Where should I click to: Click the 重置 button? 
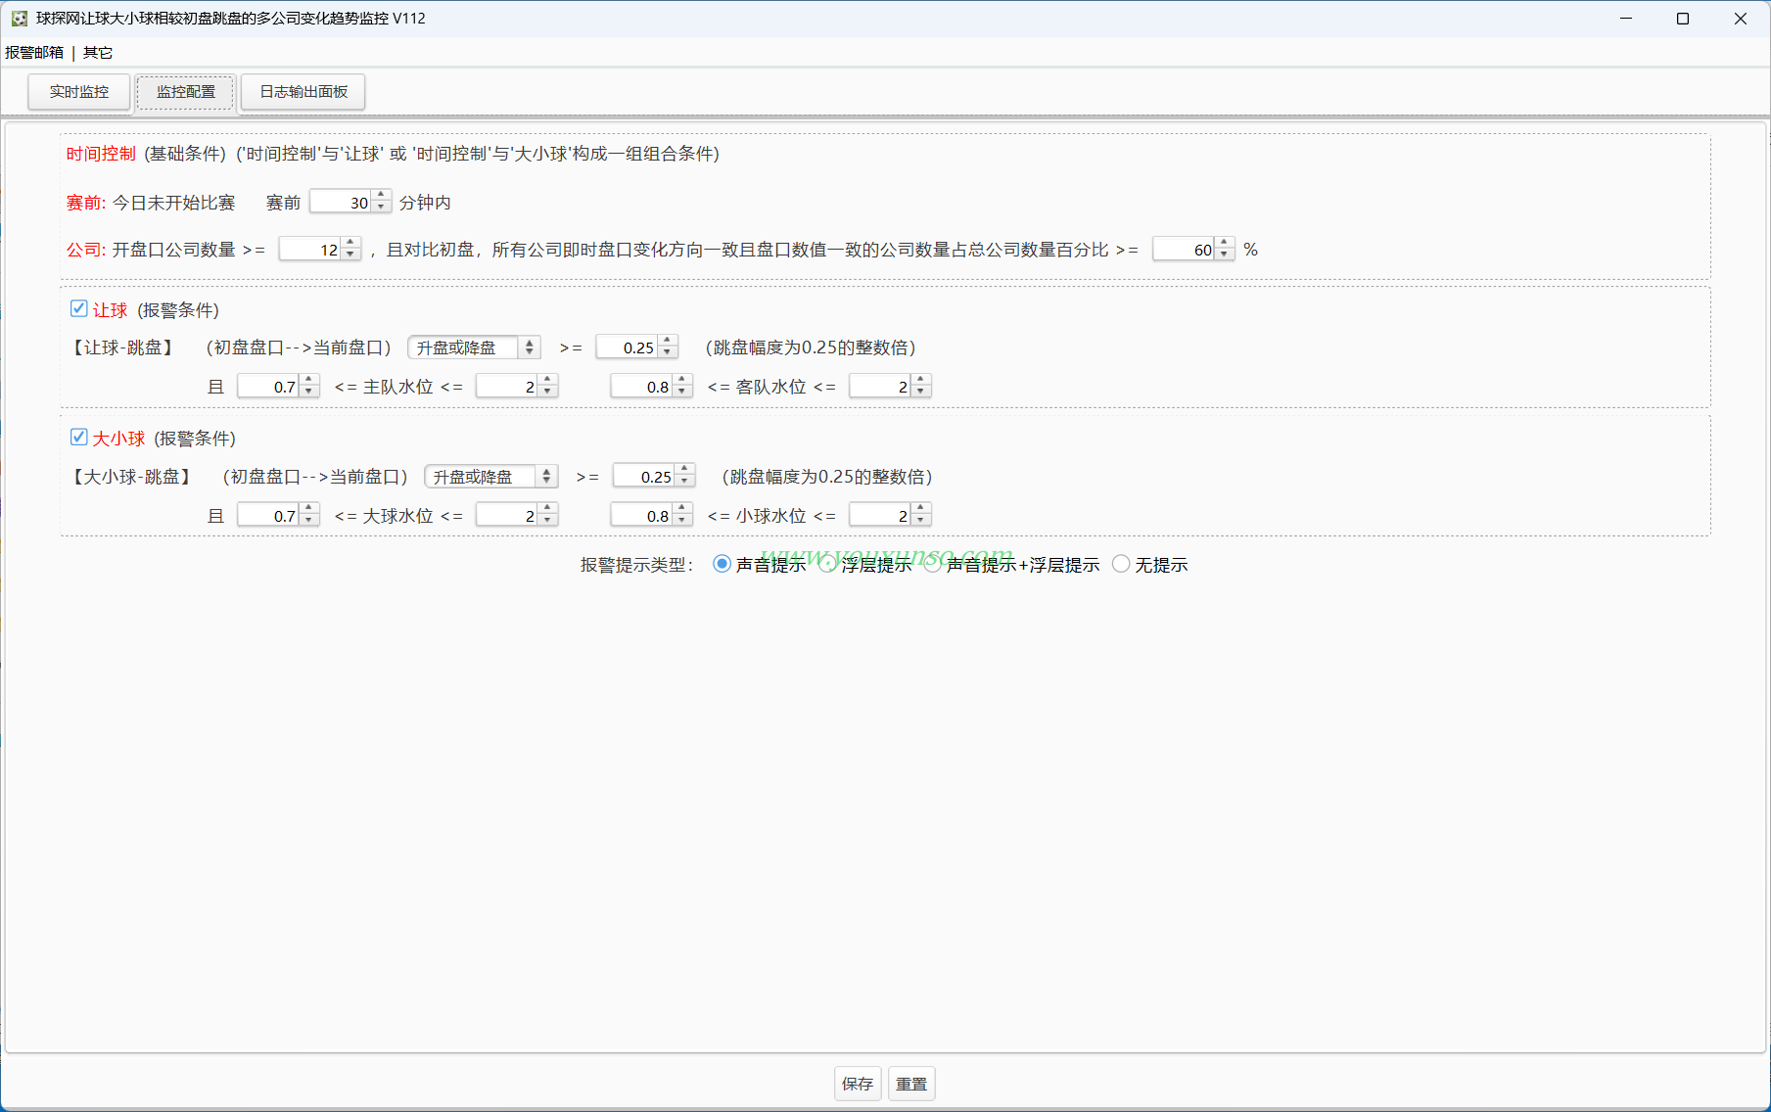click(911, 1084)
